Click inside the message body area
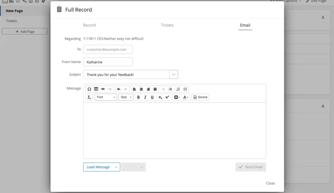Image resolution: width=334 pixels, height=193 pixels. click(175, 130)
